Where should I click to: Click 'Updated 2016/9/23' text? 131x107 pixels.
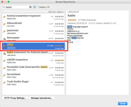click(77, 23)
